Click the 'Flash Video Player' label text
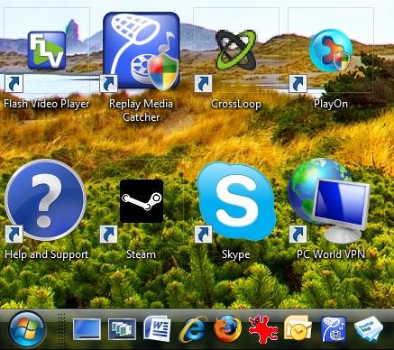The width and height of the screenshot is (394, 350). [x=47, y=104]
